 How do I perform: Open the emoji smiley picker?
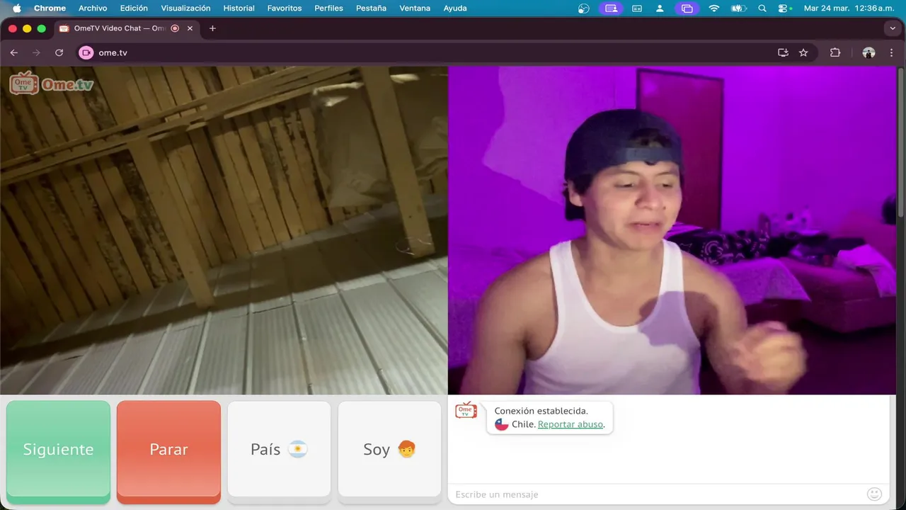(874, 494)
